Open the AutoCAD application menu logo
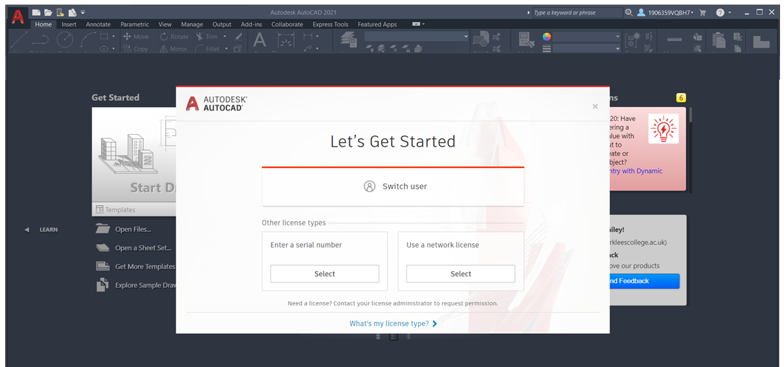This screenshot has width=784, height=367. pos(17,17)
